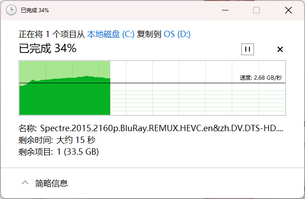The width and height of the screenshot is (305, 199).
Task: Click the large 已完成 34% heading
Action: (x=47, y=48)
